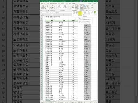Click the Refresh All (모두 새로 고침) icon
The height and width of the screenshot is (103, 138).
[x=52, y=7]
